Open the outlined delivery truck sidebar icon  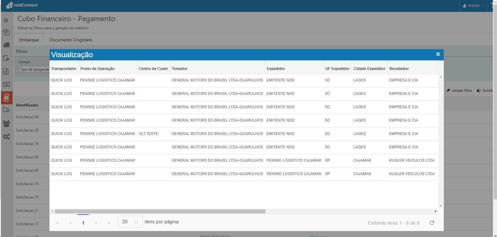[6, 110]
